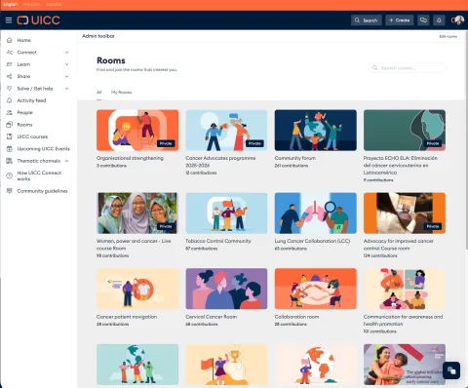
Task: Switch language to English
Action: click(10, 4)
